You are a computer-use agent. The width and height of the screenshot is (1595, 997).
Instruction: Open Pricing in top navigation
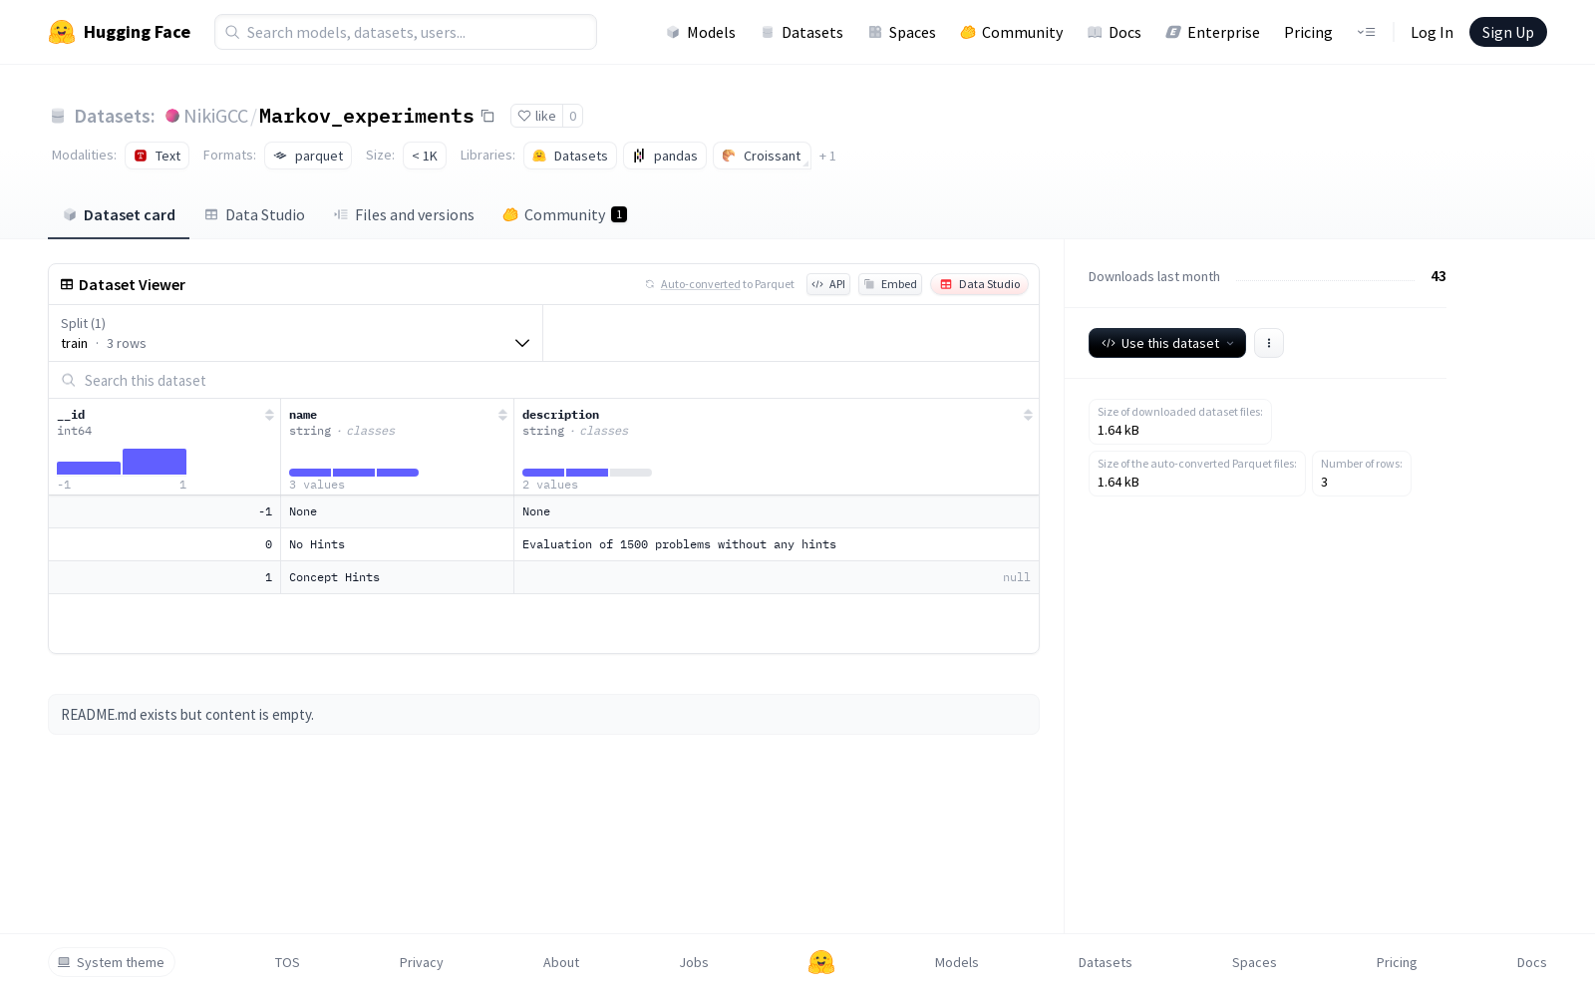1308,32
